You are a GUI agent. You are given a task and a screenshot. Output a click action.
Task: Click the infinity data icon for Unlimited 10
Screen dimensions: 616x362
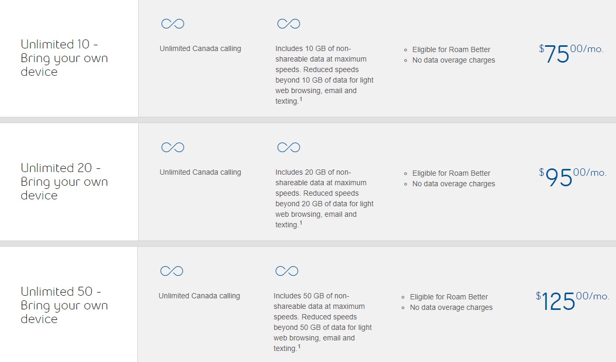pos(289,24)
